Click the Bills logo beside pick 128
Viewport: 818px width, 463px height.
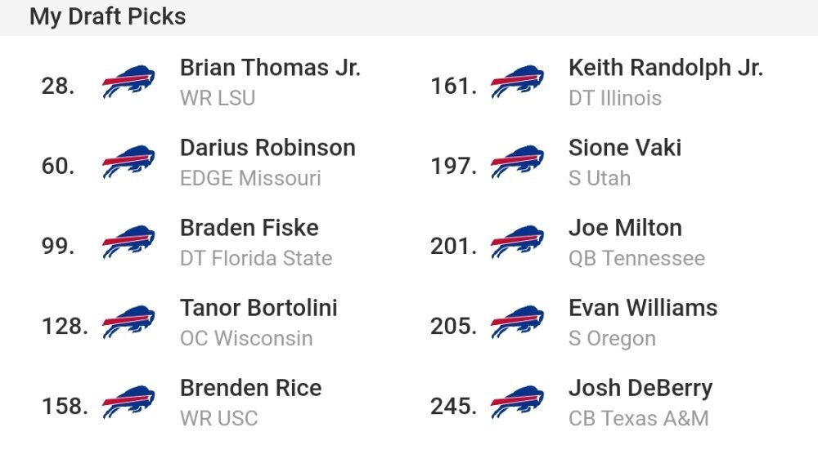pos(128,323)
